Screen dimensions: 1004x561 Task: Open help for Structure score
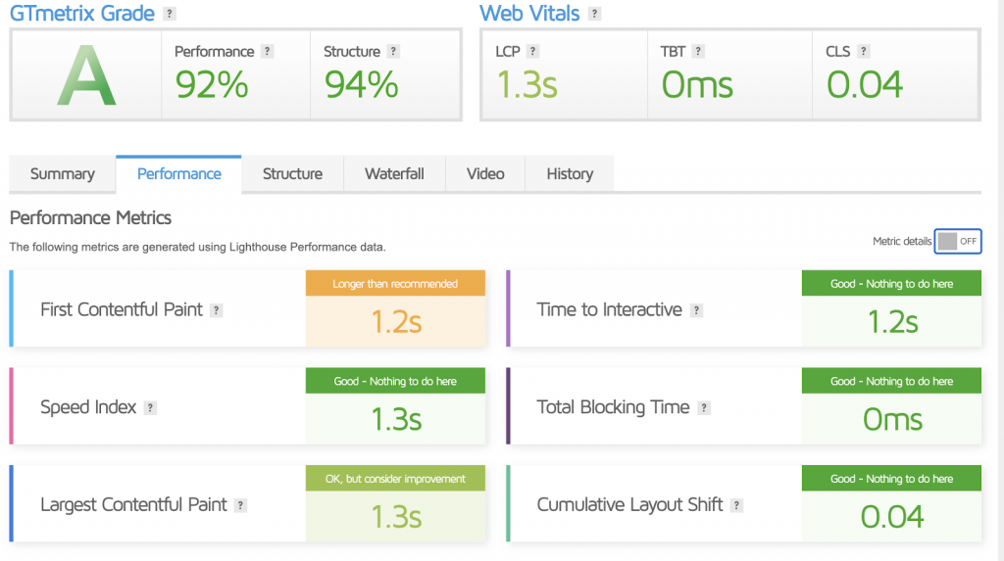click(393, 52)
